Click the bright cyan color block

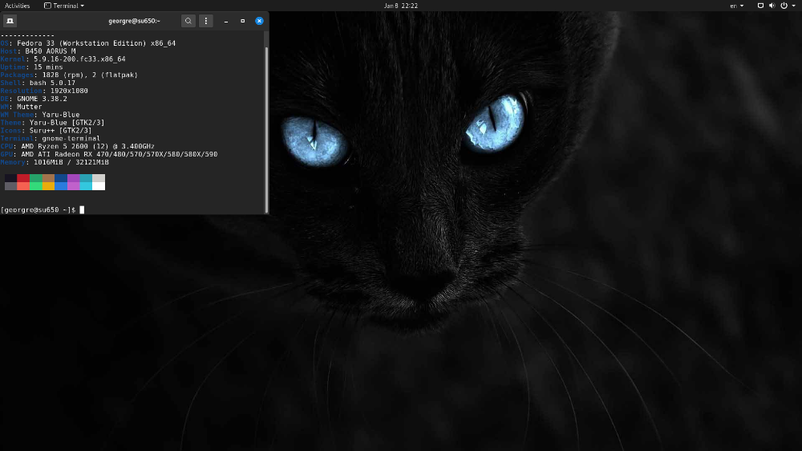tap(86, 186)
